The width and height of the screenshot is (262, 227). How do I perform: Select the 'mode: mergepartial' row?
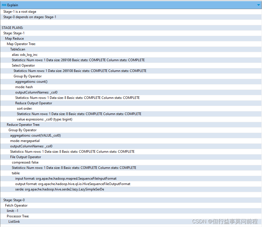click(x=131, y=141)
